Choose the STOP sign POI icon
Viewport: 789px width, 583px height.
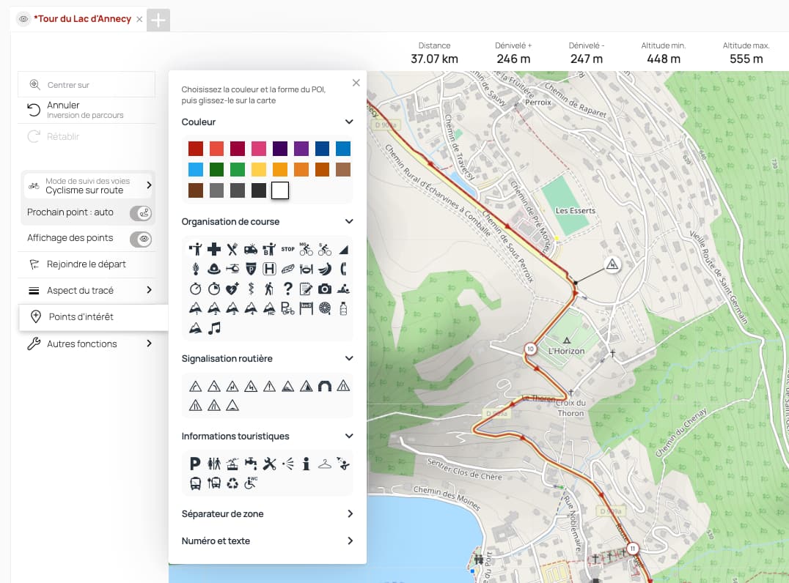[288, 249]
